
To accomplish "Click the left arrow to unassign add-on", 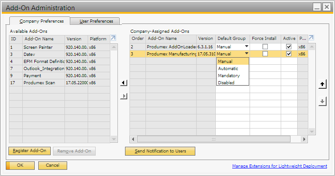I will [x=124, y=83].
